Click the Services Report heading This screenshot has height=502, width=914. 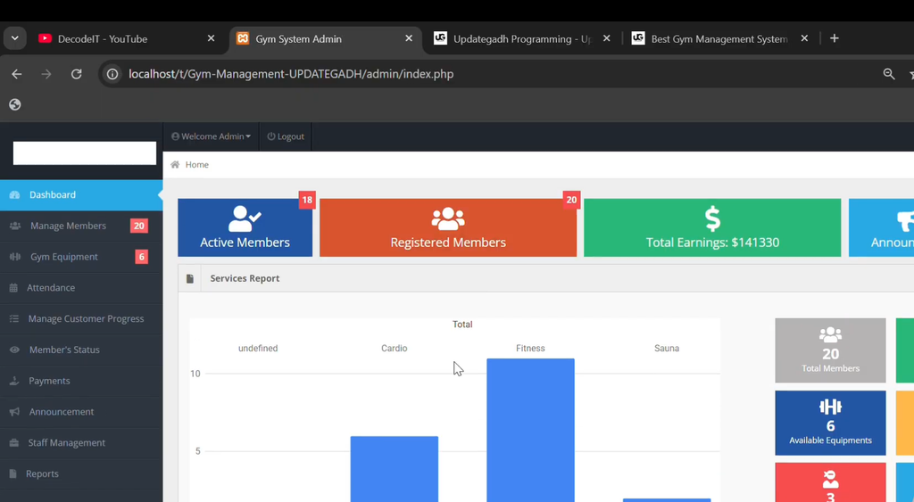(x=245, y=278)
